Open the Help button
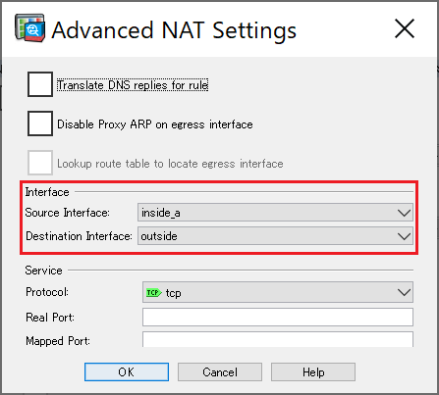The height and width of the screenshot is (395, 439). click(x=313, y=371)
